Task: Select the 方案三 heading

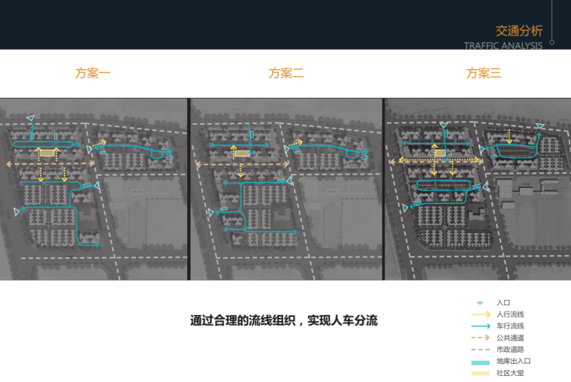Action: tap(483, 74)
